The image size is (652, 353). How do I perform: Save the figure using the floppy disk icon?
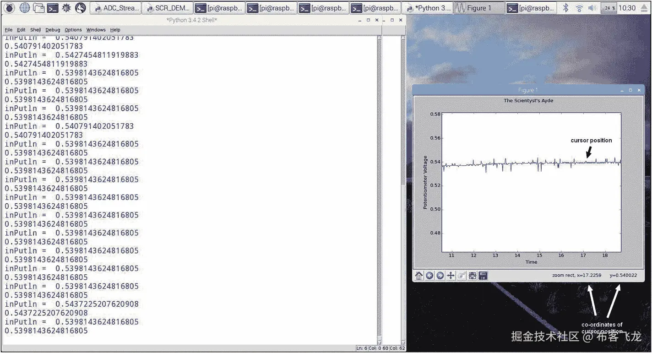pyautogui.click(x=482, y=275)
